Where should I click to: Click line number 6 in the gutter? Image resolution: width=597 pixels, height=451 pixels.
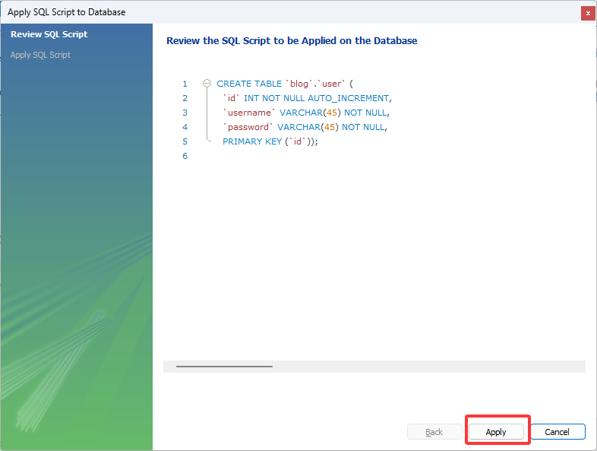185,156
